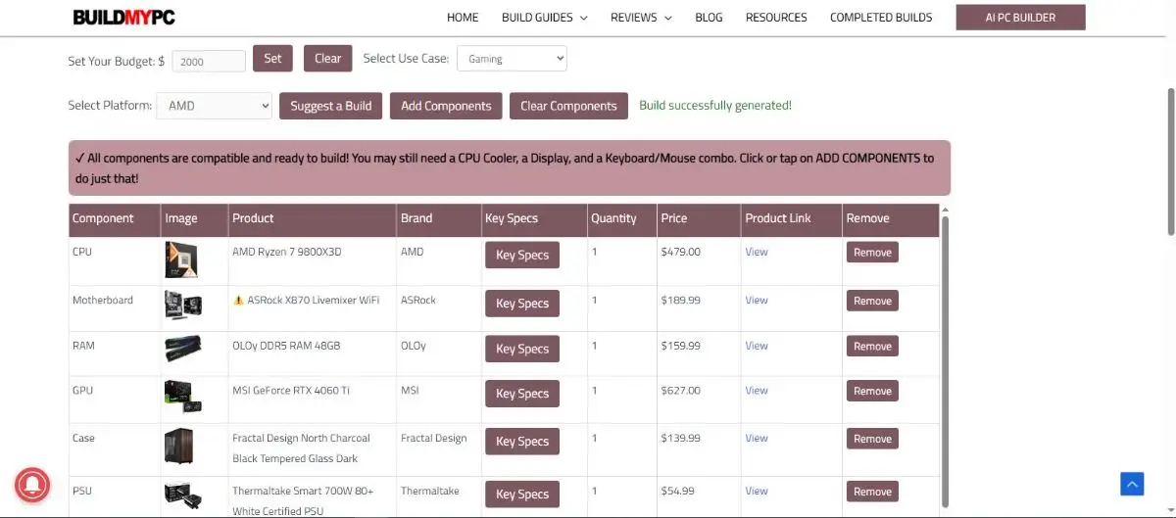Viewport: 1176px width, 518px height.
Task: Go to the Completed Builds page
Action: [x=881, y=18]
